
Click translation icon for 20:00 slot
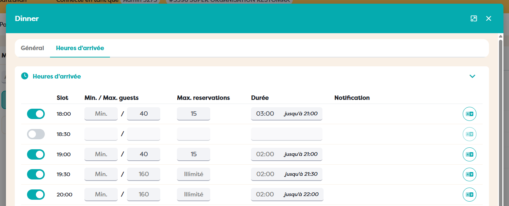pos(469,195)
